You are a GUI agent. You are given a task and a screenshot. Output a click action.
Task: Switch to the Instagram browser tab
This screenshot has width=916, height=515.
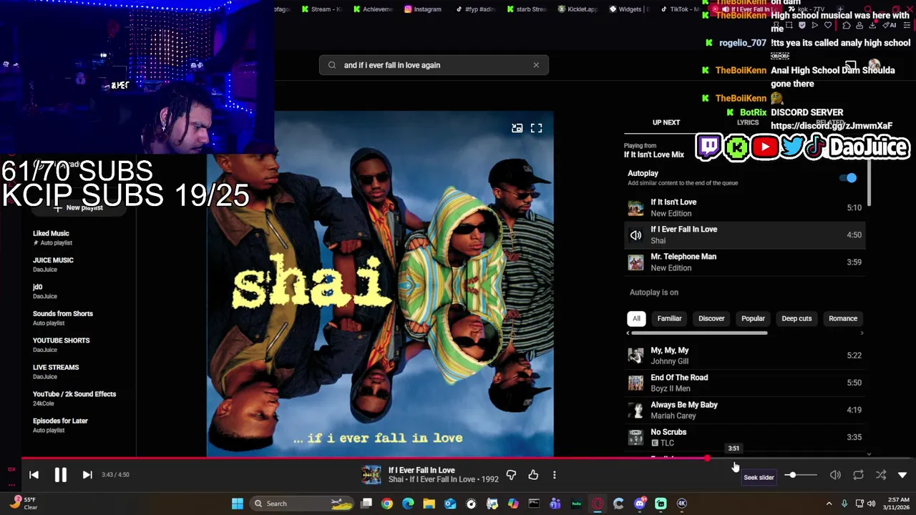tap(423, 9)
